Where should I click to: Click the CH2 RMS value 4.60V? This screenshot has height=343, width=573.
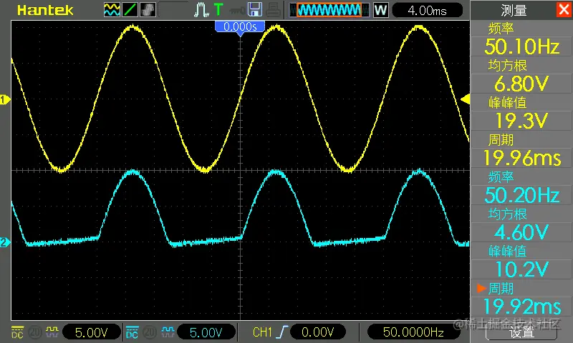coord(521,232)
